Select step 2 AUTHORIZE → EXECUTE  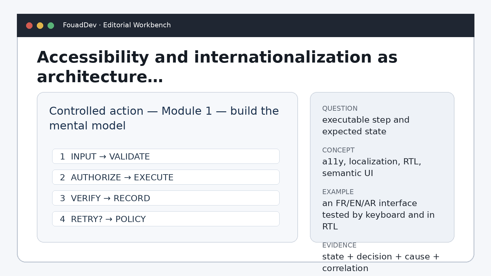pos(166,177)
